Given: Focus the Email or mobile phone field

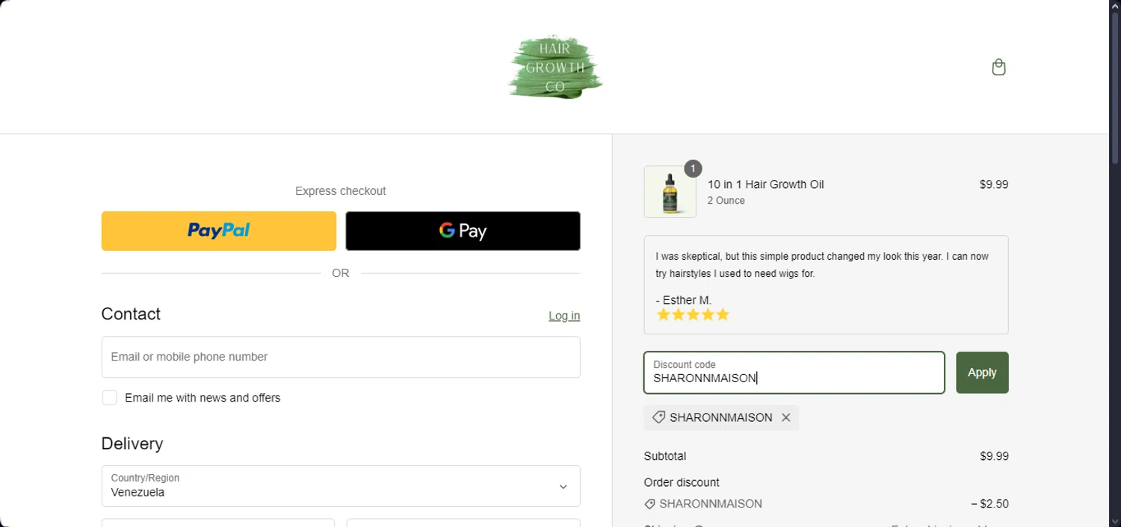Looking at the screenshot, I should pos(341,357).
